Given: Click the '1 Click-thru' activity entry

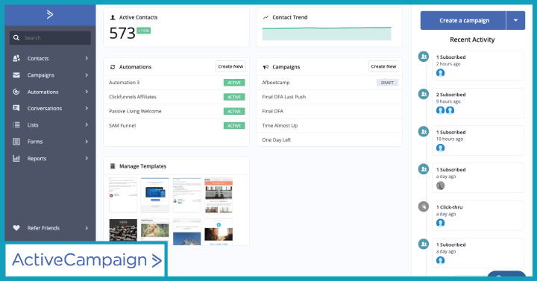Looking at the screenshot, I should coord(478,215).
